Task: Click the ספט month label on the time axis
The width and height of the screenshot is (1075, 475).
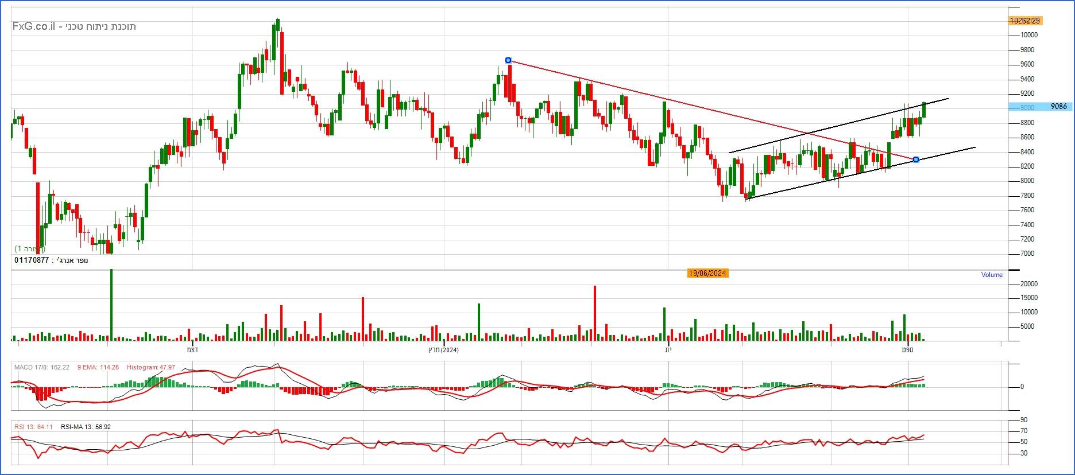Action: coord(907,349)
